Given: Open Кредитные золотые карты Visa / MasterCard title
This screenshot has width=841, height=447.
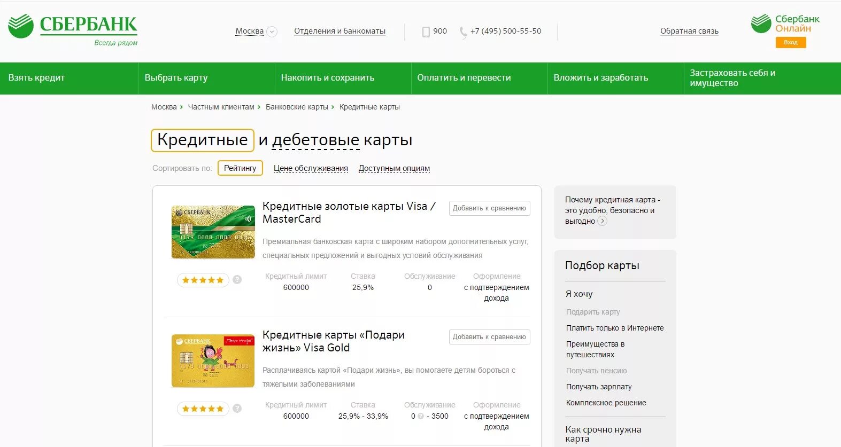Looking at the screenshot, I should click(x=349, y=213).
